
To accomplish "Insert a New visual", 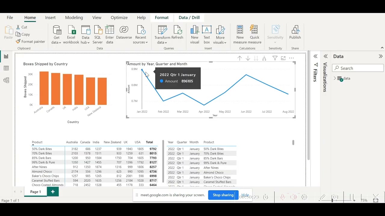I will coord(195,35).
